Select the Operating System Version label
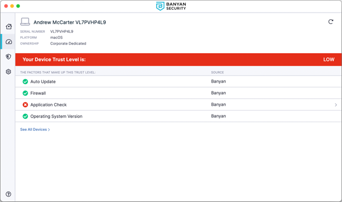Viewport: 342px width, 202px height. pyautogui.click(x=56, y=116)
